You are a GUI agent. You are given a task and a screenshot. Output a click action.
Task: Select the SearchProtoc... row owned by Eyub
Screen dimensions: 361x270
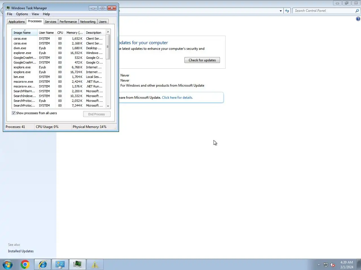pos(59,101)
